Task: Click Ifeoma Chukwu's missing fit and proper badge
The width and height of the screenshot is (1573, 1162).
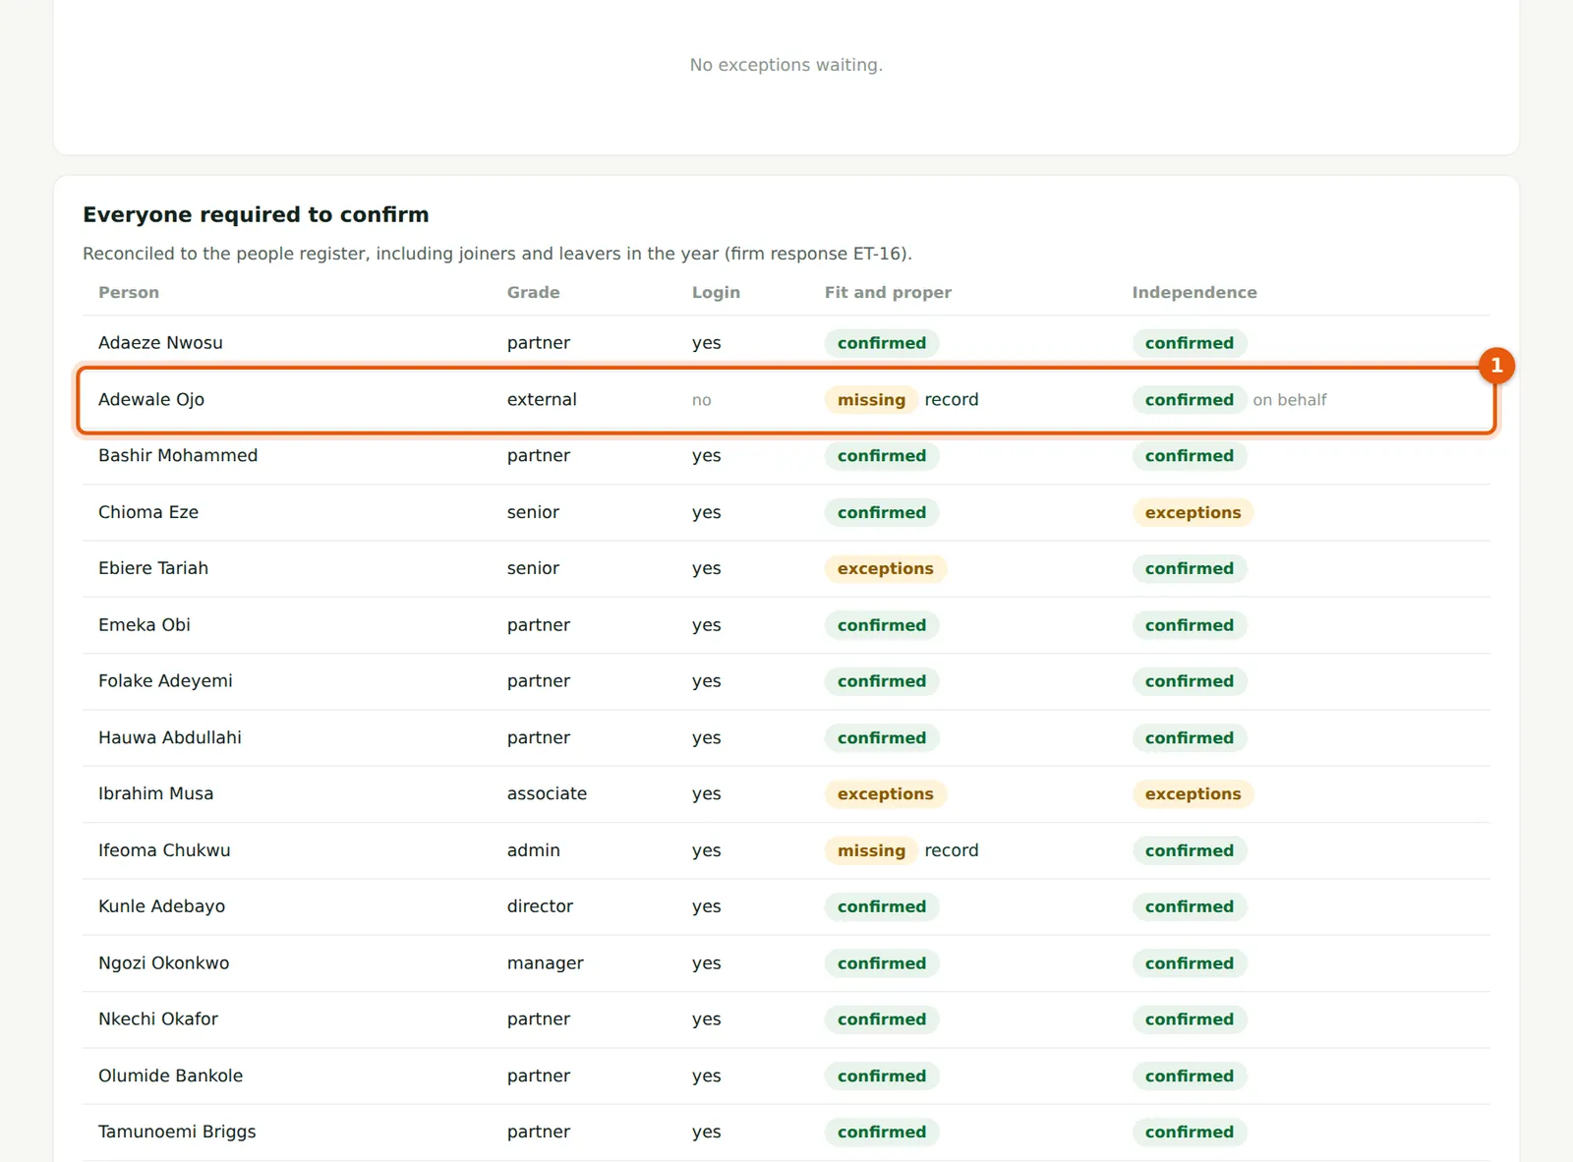Action: tap(871, 850)
